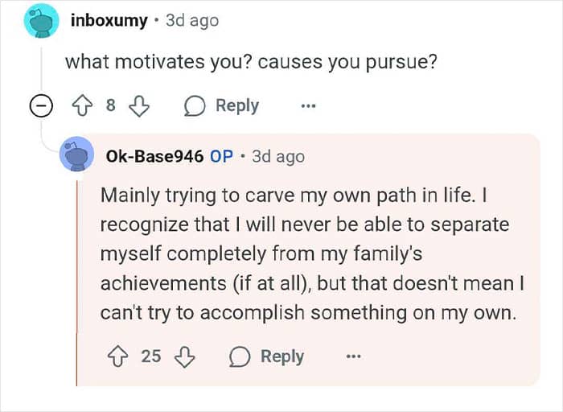This screenshot has height=412, width=563.
Task: Click the Ok-Base946 username link
Action: pos(154,156)
